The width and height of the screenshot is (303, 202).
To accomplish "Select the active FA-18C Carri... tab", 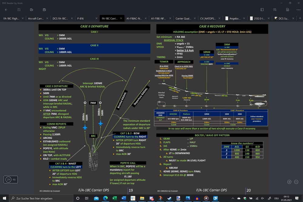I will click(110, 19).
